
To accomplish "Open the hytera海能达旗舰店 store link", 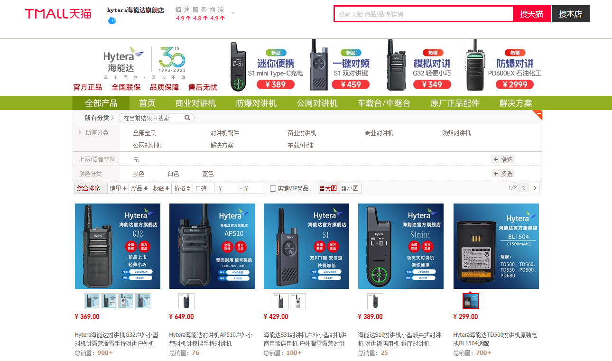I will pyautogui.click(x=136, y=10).
